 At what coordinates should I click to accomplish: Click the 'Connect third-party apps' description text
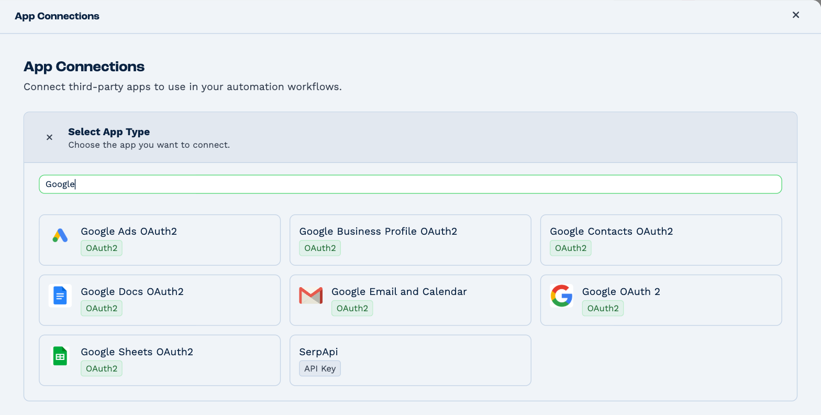(183, 86)
